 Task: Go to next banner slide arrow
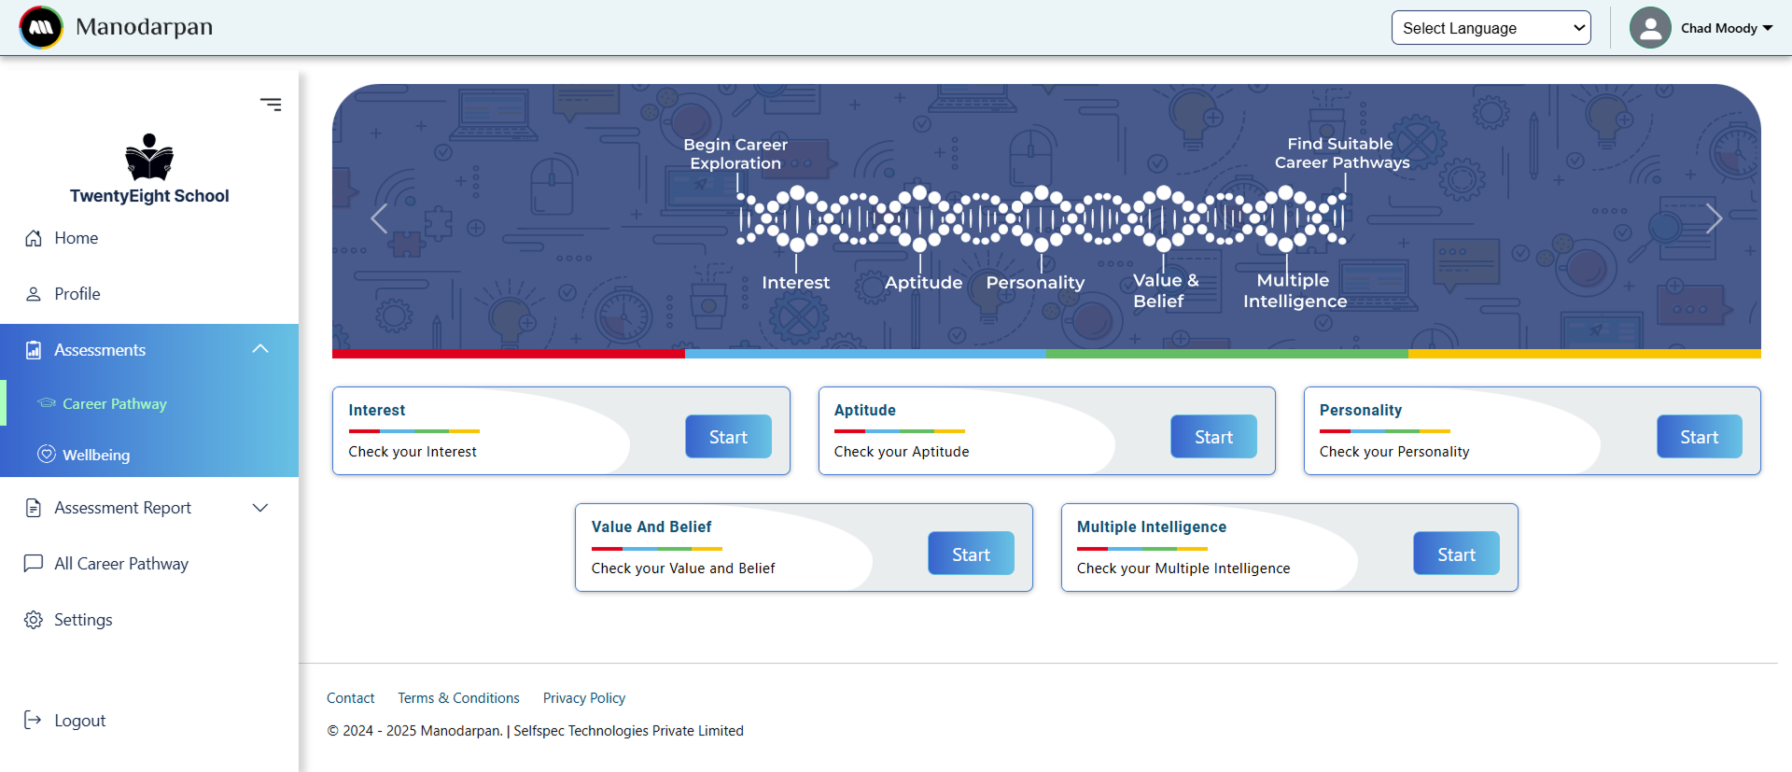pos(1713,218)
